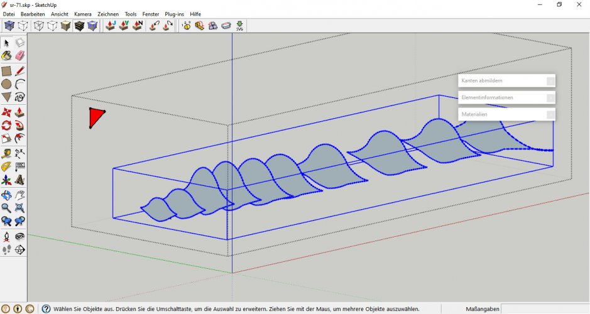Click the push-pull V plugin icon
590x314 pixels.
click(124, 26)
